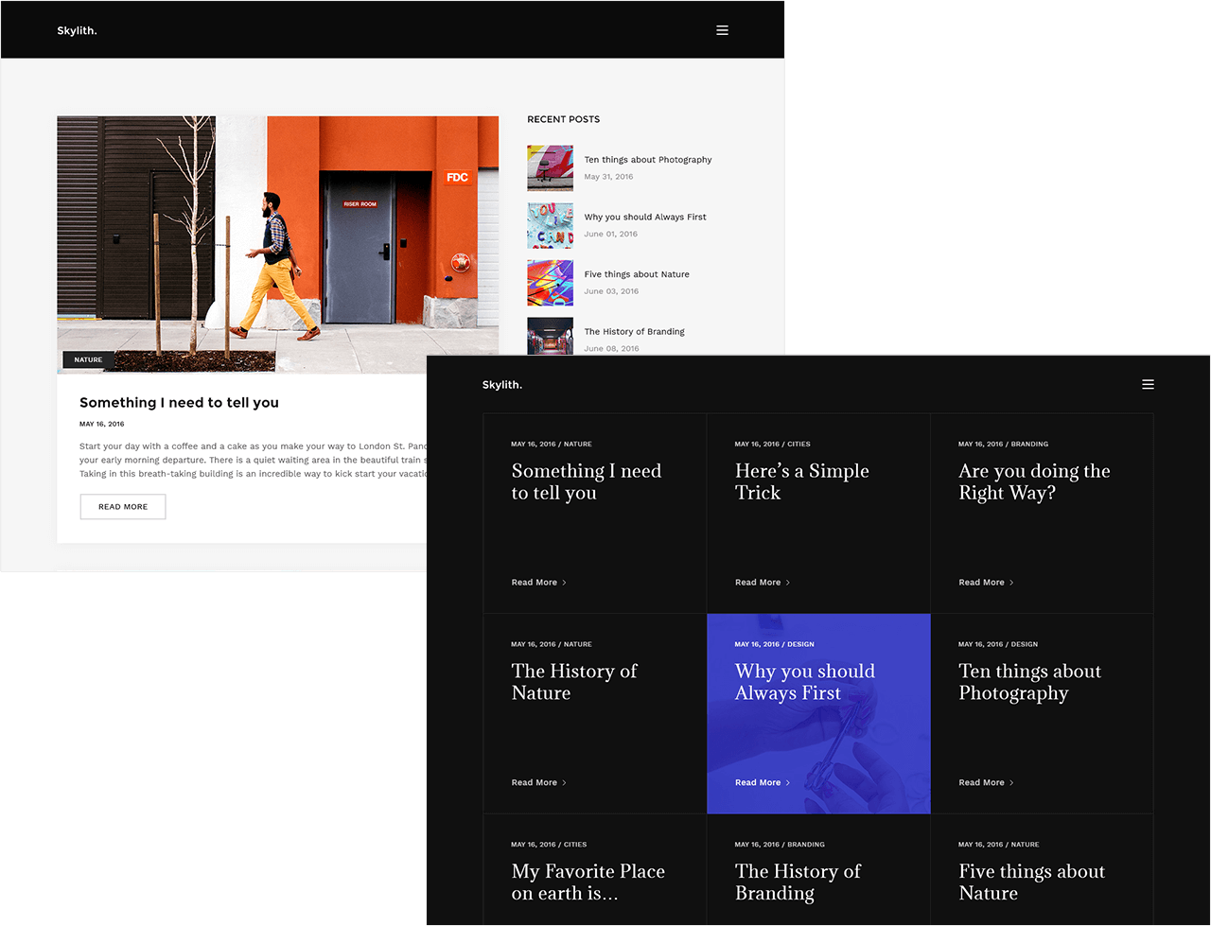Click 'MAY 16, 2016 / DESIGN' on blue card

pyautogui.click(x=774, y=644)
